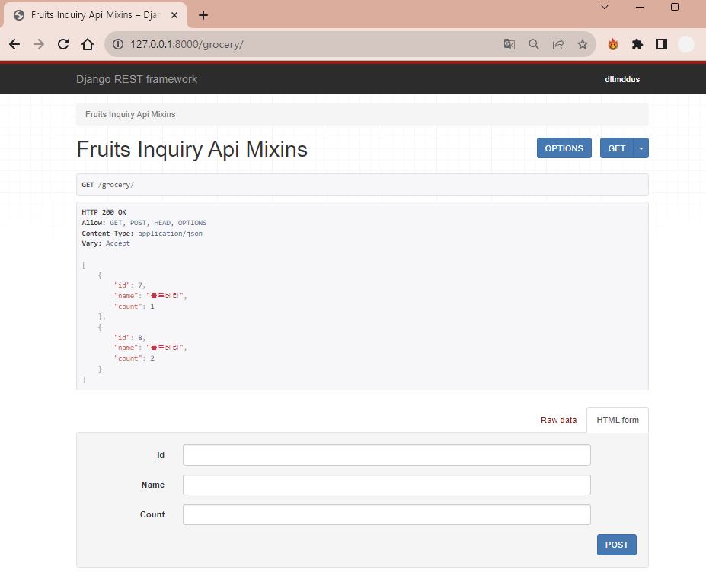Minimize the browser window

pos(640,7)
